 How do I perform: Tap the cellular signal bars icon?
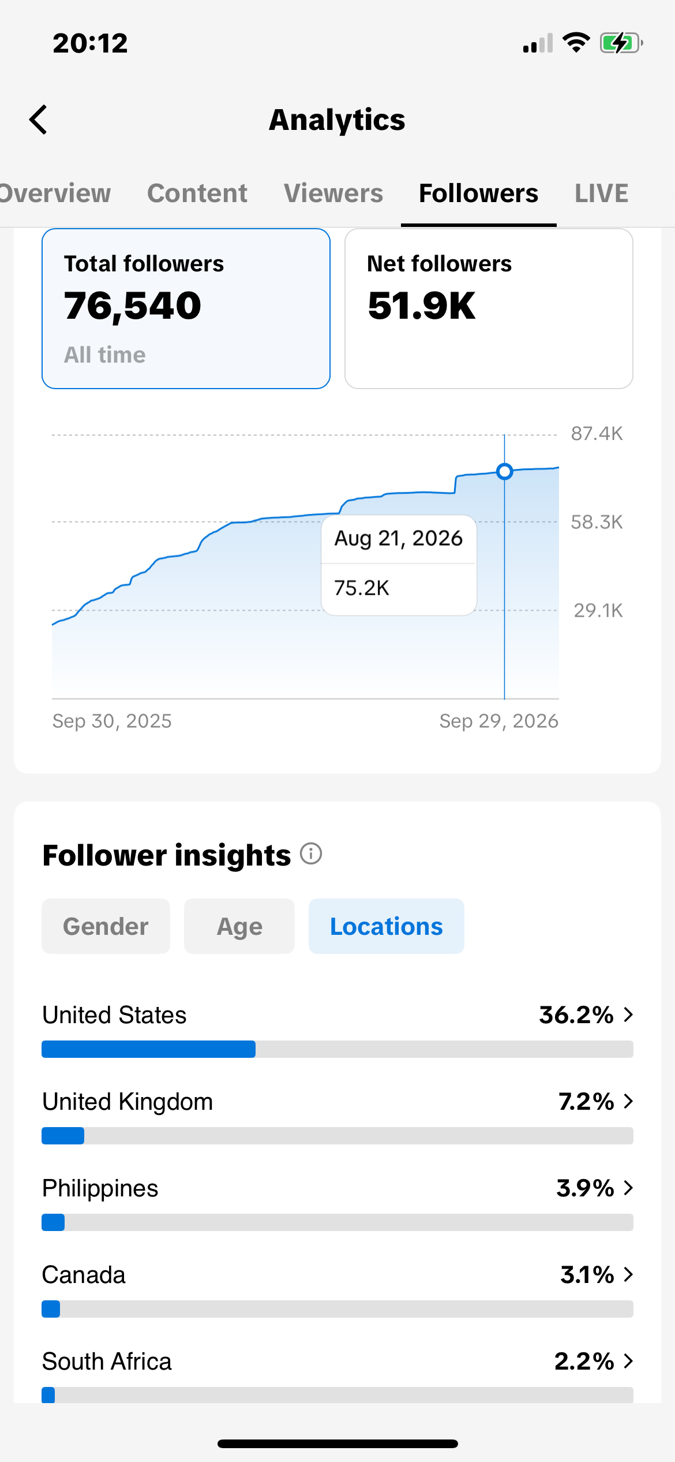pyautogui.click(x=538, y=43)
